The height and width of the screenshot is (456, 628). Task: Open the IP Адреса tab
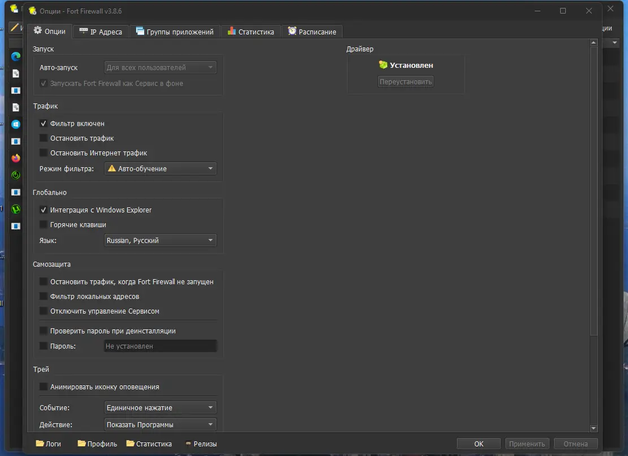coord(101,32)
